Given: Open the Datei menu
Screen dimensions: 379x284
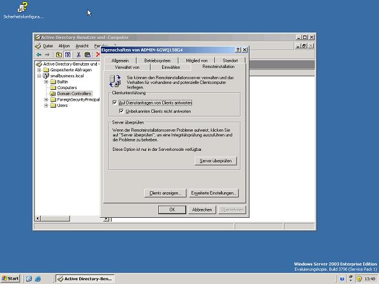Looking at the screenshot, I should (48, 46).
